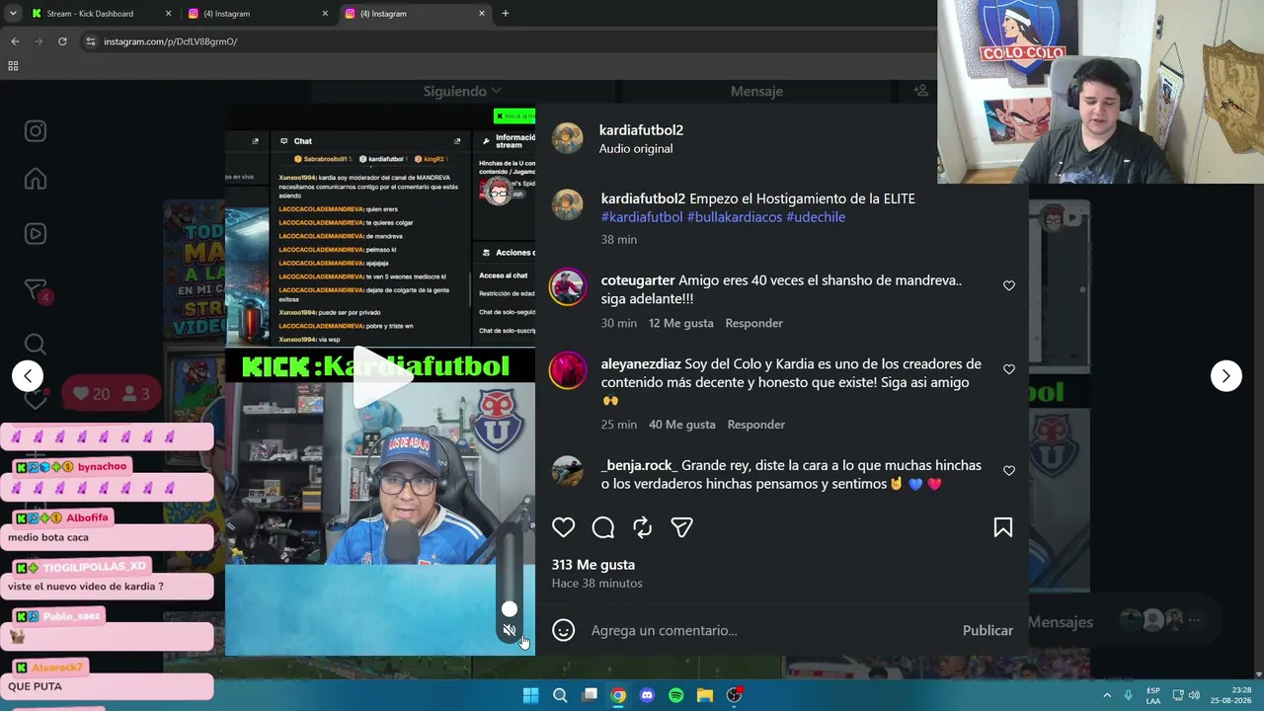
Task: Close the active '(4) Instagram' tab
Action: [x=482, y=14]
